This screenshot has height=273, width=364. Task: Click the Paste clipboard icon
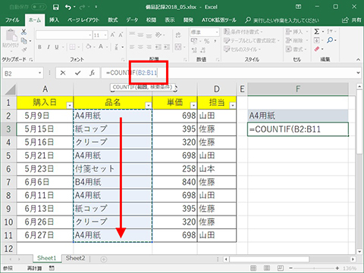[11, 36]
